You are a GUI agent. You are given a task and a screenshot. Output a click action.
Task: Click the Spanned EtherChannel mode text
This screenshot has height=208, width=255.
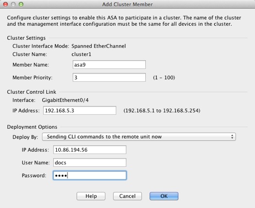click(x=99, y=46)
